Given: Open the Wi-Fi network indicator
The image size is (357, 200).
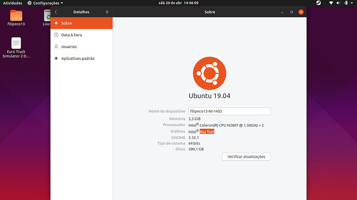Looking at the screenshot, I should [x=331, y=3].
